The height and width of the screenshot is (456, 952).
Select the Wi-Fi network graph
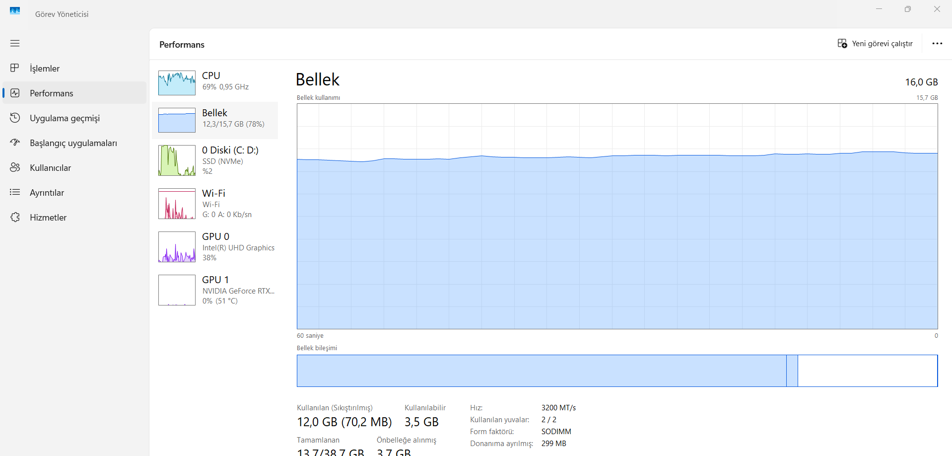coord(177,204)
